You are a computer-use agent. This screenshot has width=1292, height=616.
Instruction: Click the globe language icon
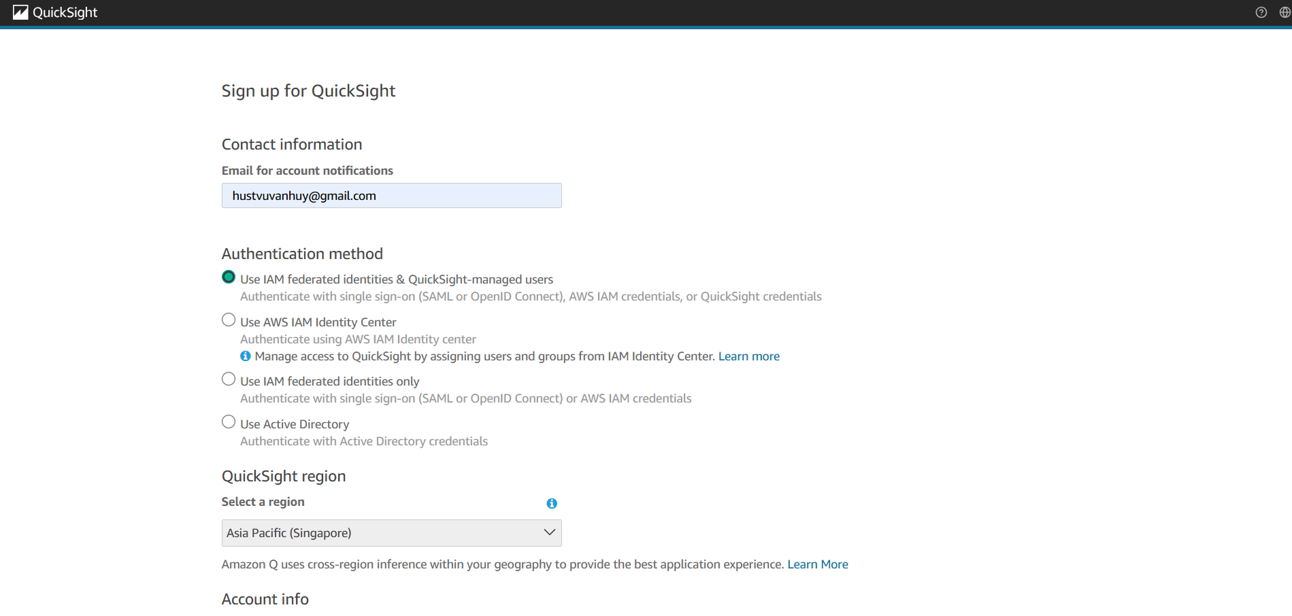coord(1285,12)
